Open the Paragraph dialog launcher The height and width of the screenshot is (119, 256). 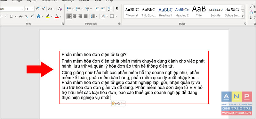[119, 24]
